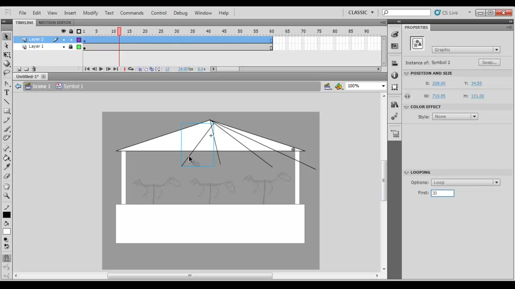Screen dimensions: 515x289
Task: Select the Bone tool
Action: point(6,149)
